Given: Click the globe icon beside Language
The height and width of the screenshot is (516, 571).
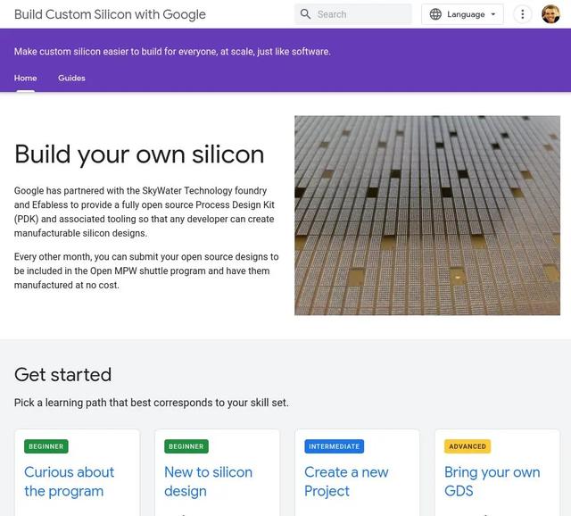Looking at the screenshot, I should click(x=435, y=14).
